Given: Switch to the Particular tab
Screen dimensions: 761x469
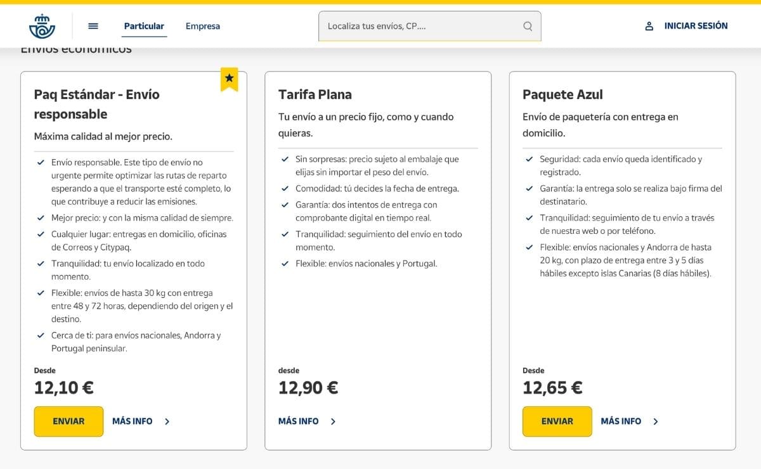Looking at the screenshot, I should [144, 26].
